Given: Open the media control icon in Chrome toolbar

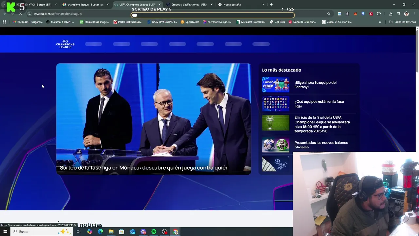Looking at the screenshot, I should 398,14.
